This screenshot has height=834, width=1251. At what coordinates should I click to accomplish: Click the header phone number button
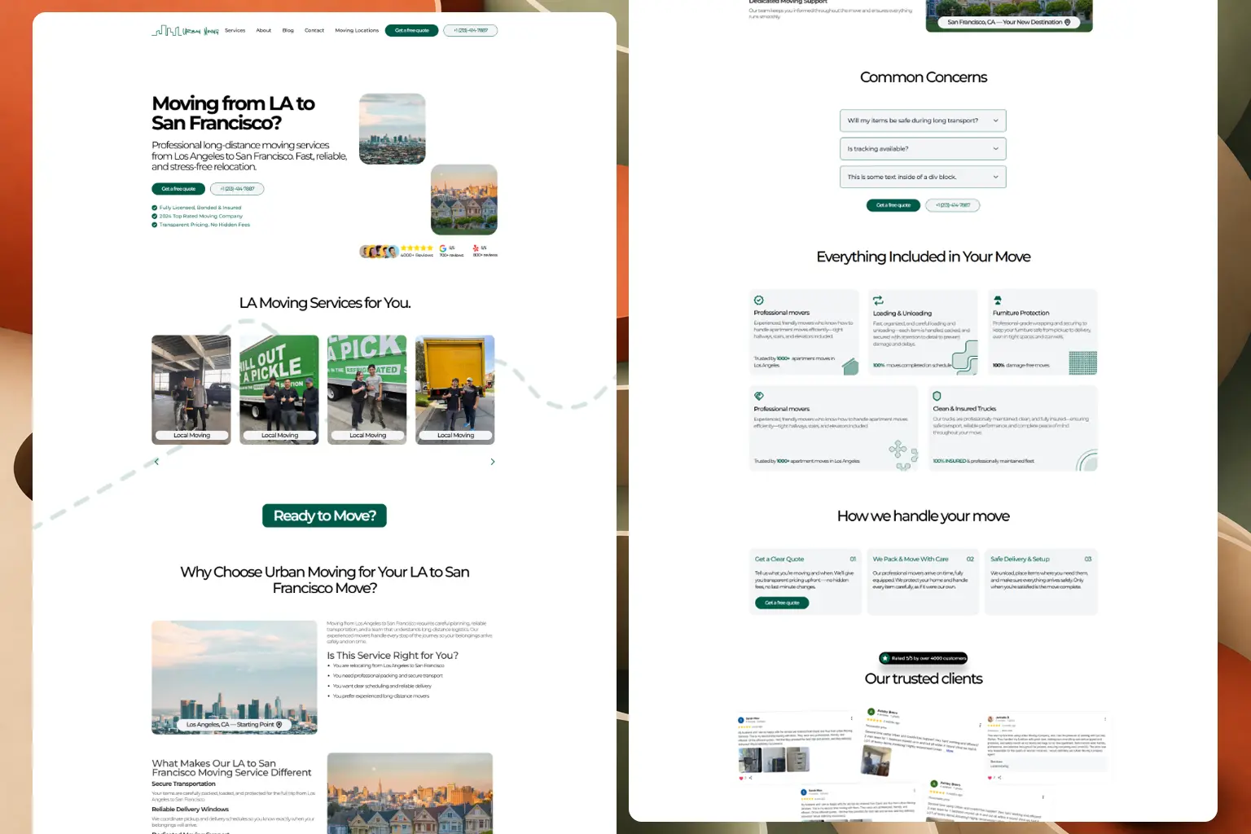click(x=471, y=30)
